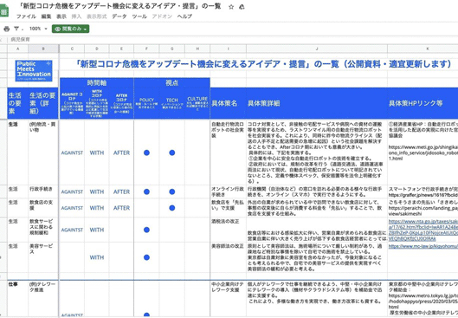Star this spreadsheet document

231,7
